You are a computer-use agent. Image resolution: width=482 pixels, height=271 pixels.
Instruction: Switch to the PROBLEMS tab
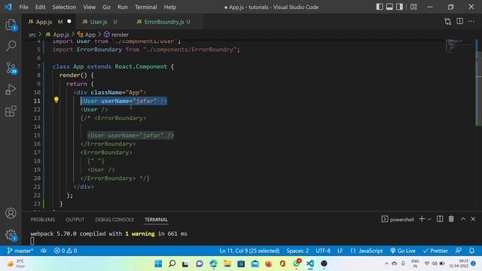pos(43,219)
